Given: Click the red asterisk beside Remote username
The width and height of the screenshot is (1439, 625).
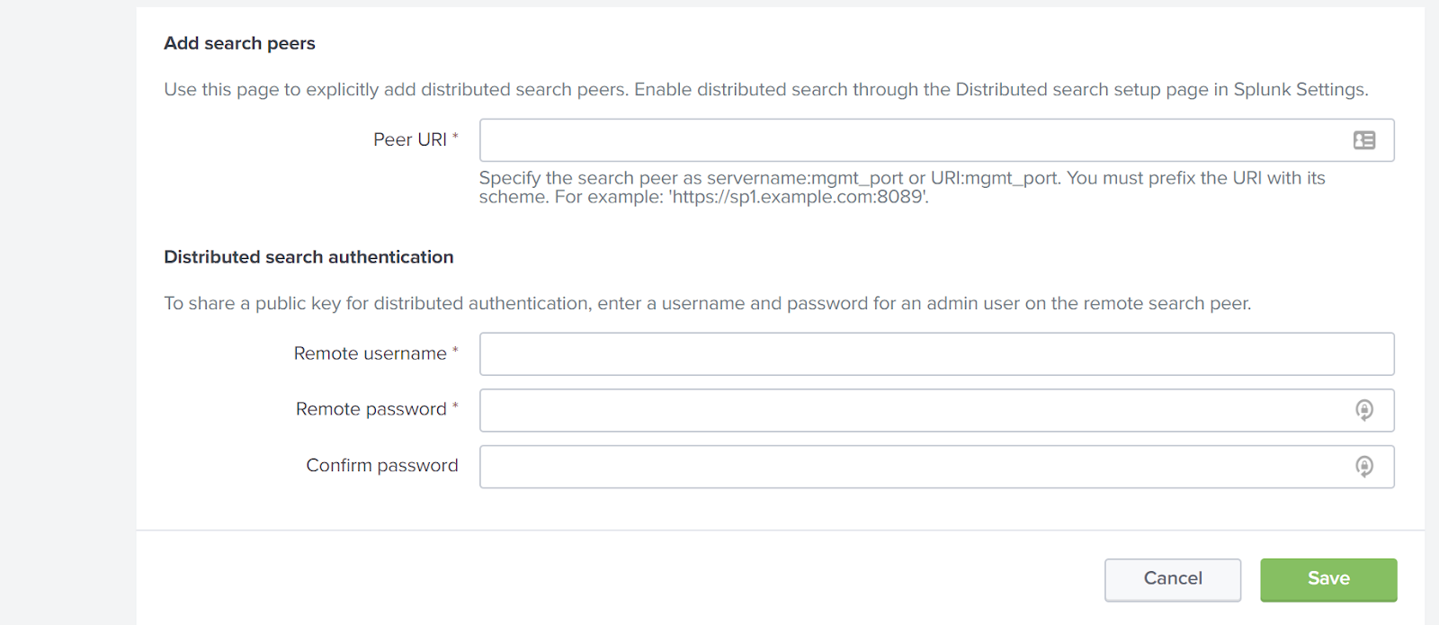Looking at the screenshot, I should [455, 351].
